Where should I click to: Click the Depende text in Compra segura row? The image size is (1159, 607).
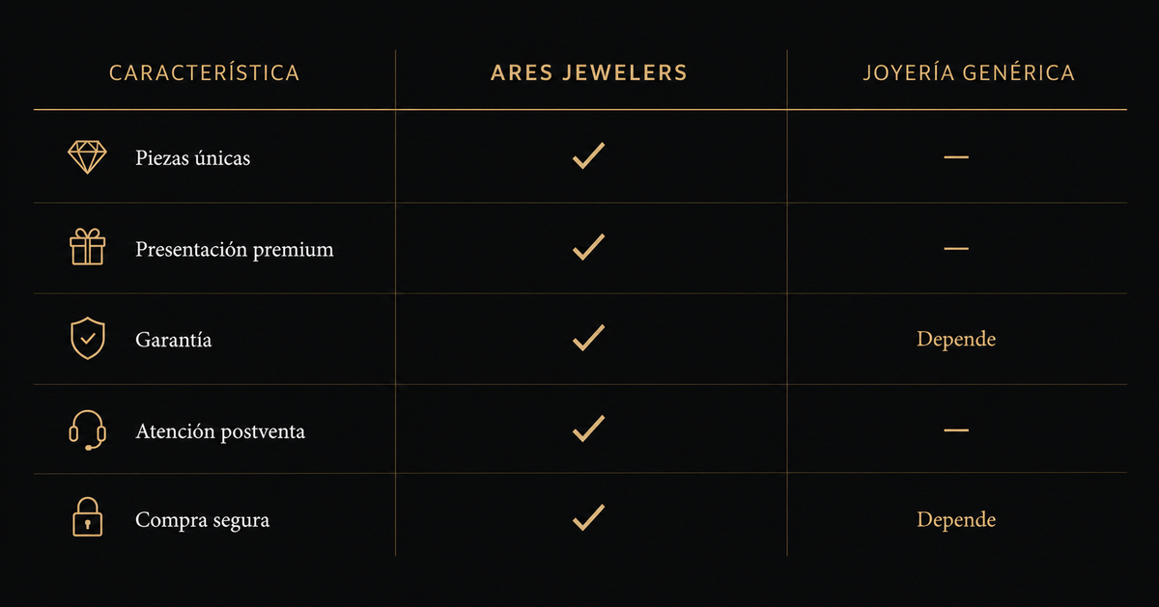pyautogui.click(x=956, y=520)
